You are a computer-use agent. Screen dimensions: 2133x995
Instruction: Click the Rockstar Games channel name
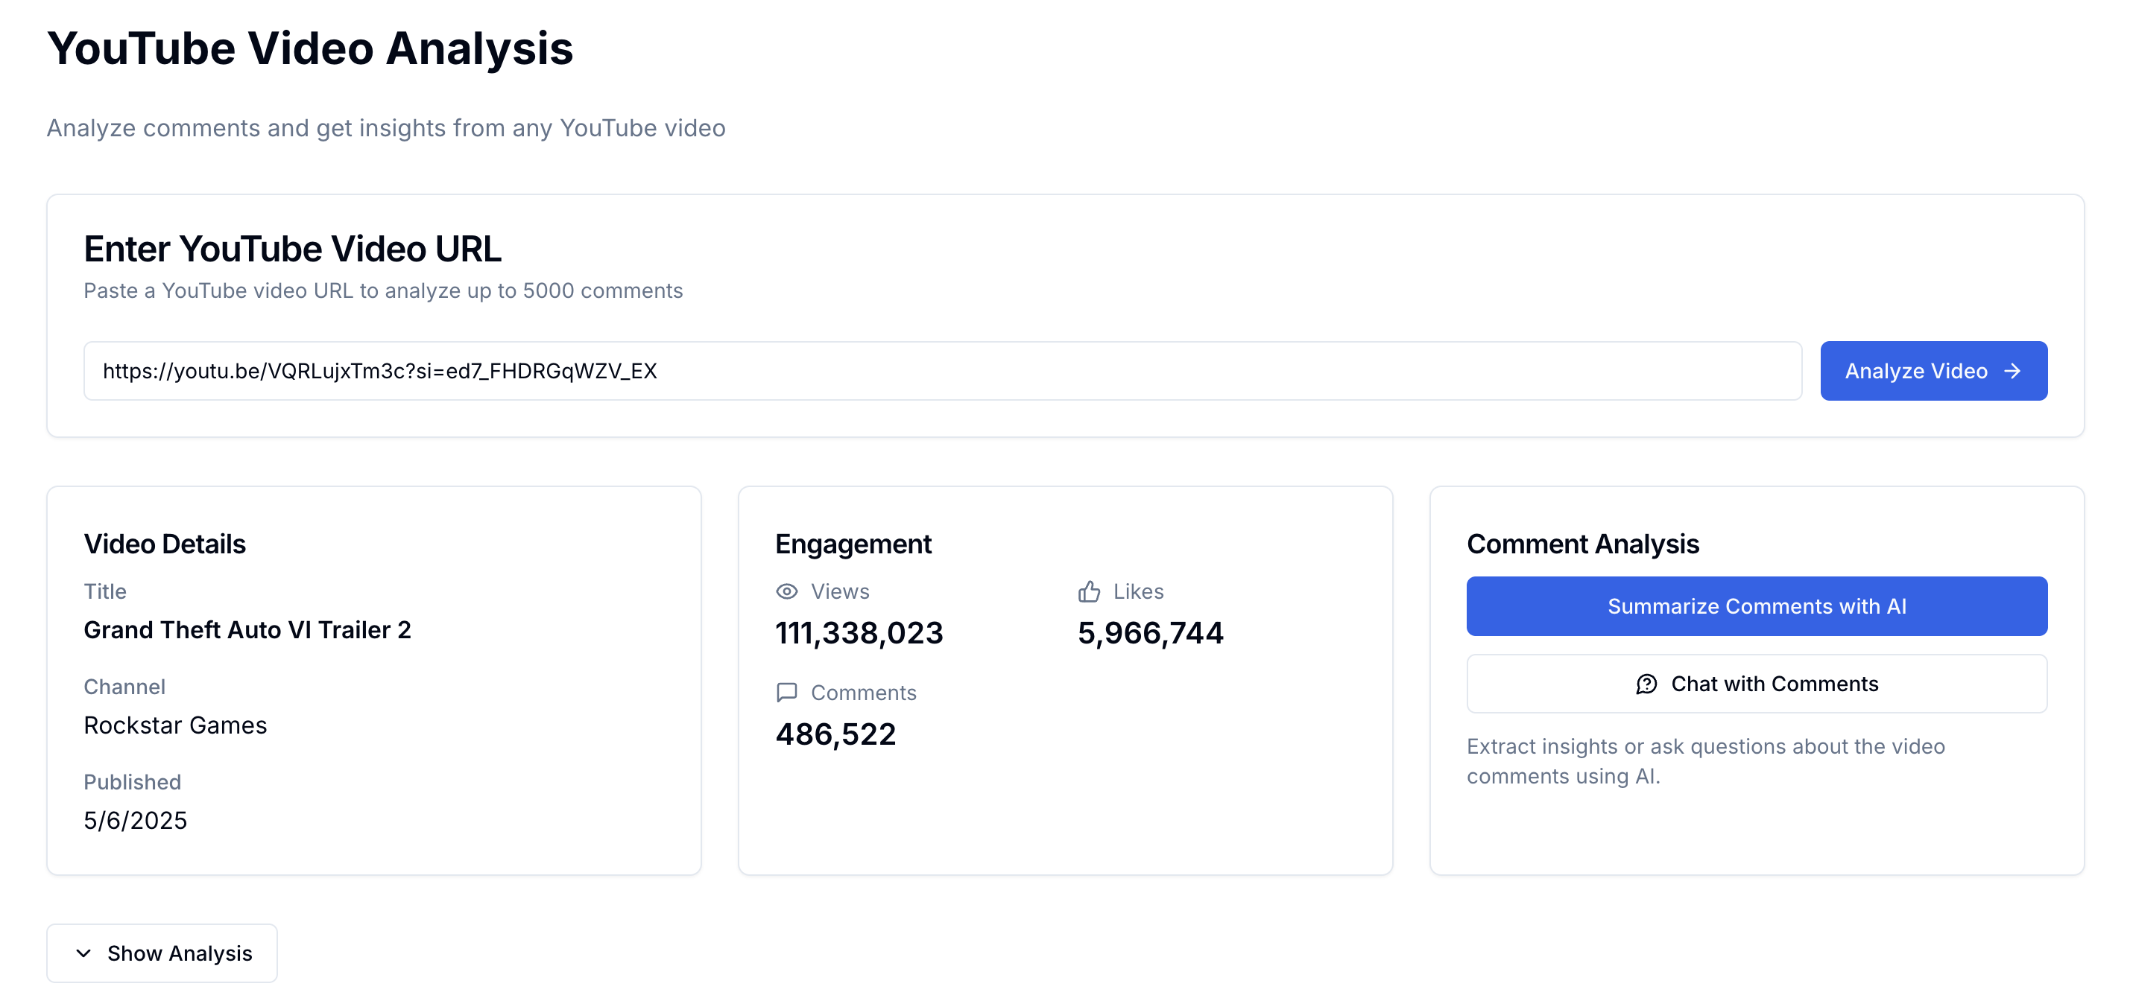(x=176, y=725)
